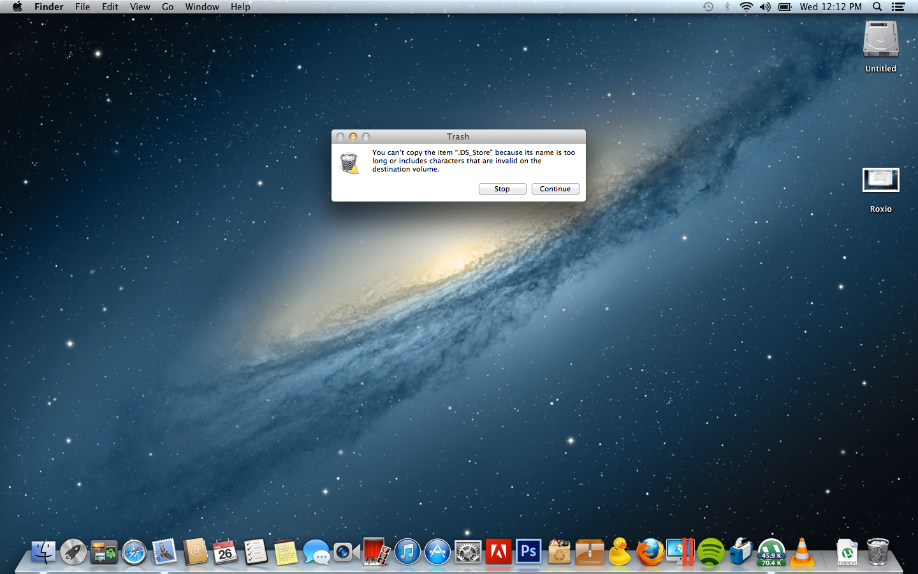Open the Trash in the dock

[878, 552]
